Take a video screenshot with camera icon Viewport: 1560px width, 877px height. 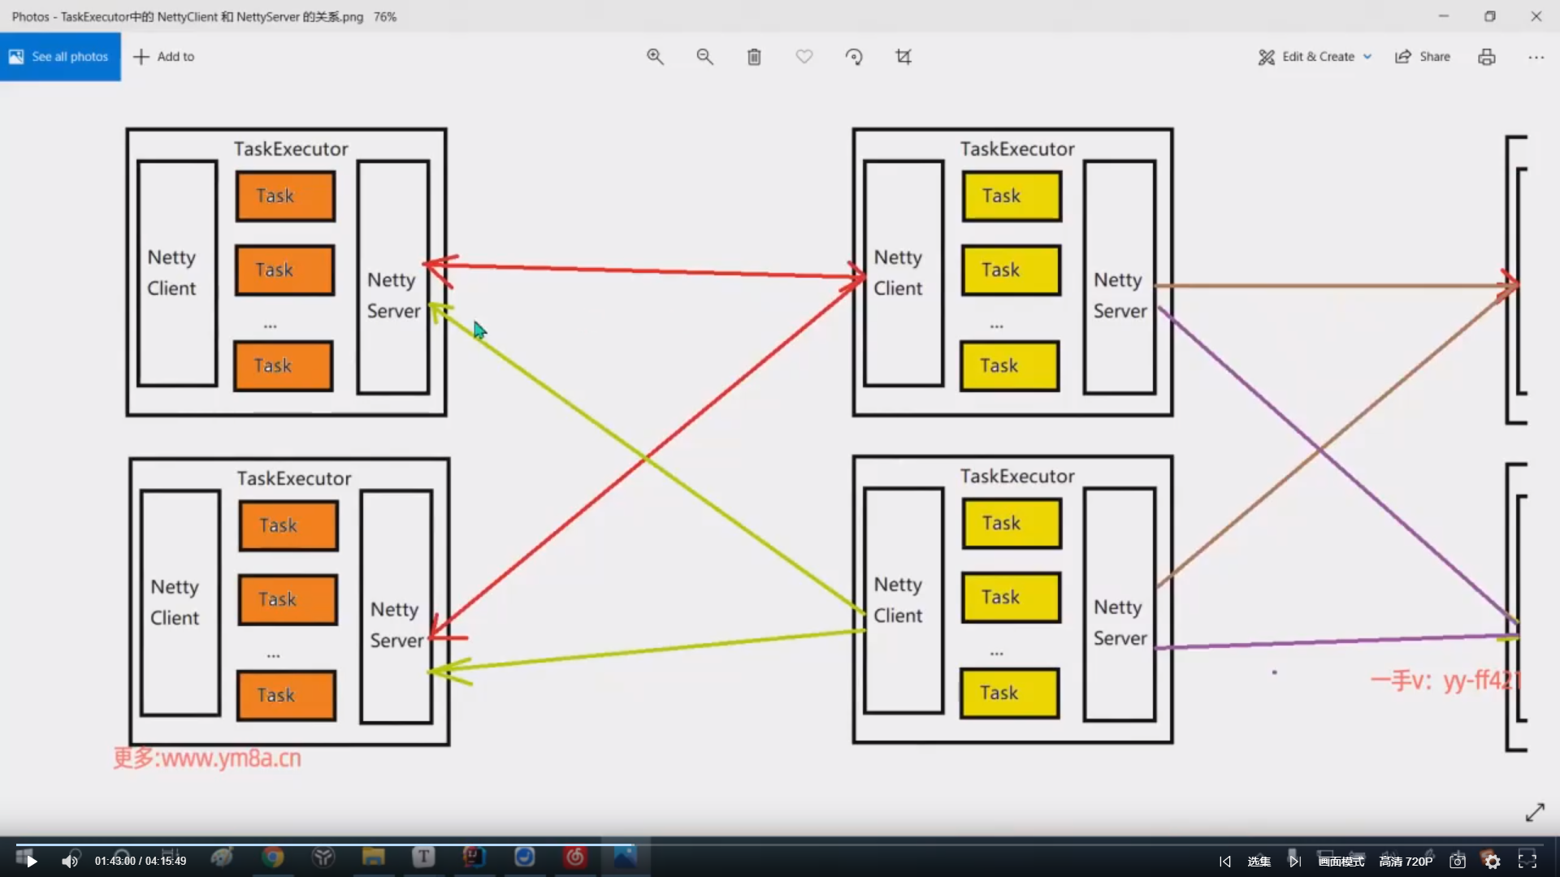tap(1458, 862)
